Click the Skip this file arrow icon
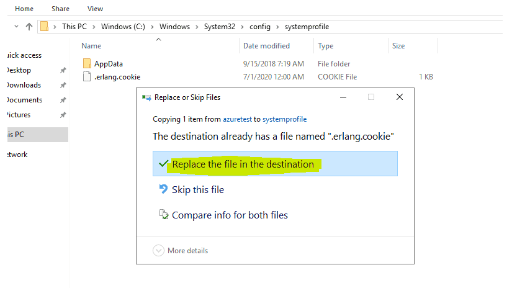The width and height of the screenshot is (512, 288). click(163, 189)
